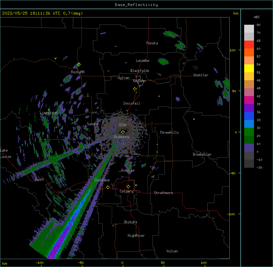Click the yellow diamond marker beside RockyMH
This screenshot has height=267, width=273.
[79, 64]
